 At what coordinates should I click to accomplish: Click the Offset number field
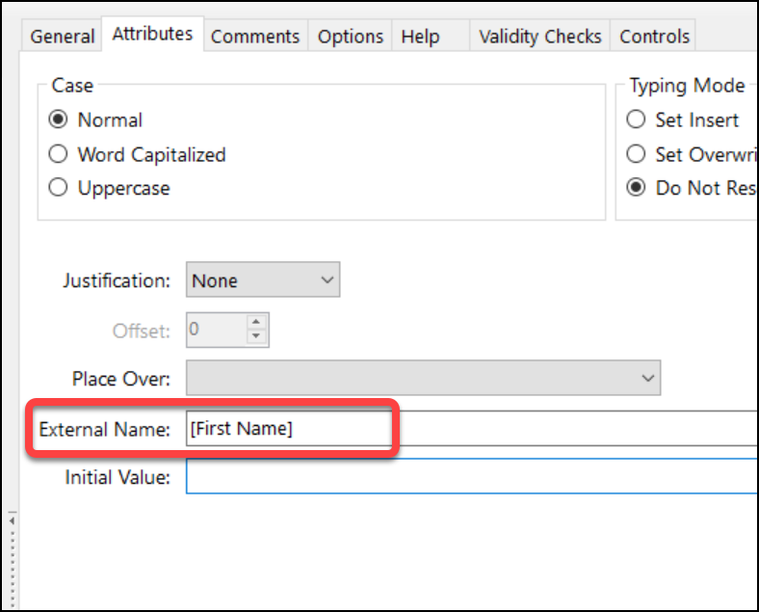(214, 330)
